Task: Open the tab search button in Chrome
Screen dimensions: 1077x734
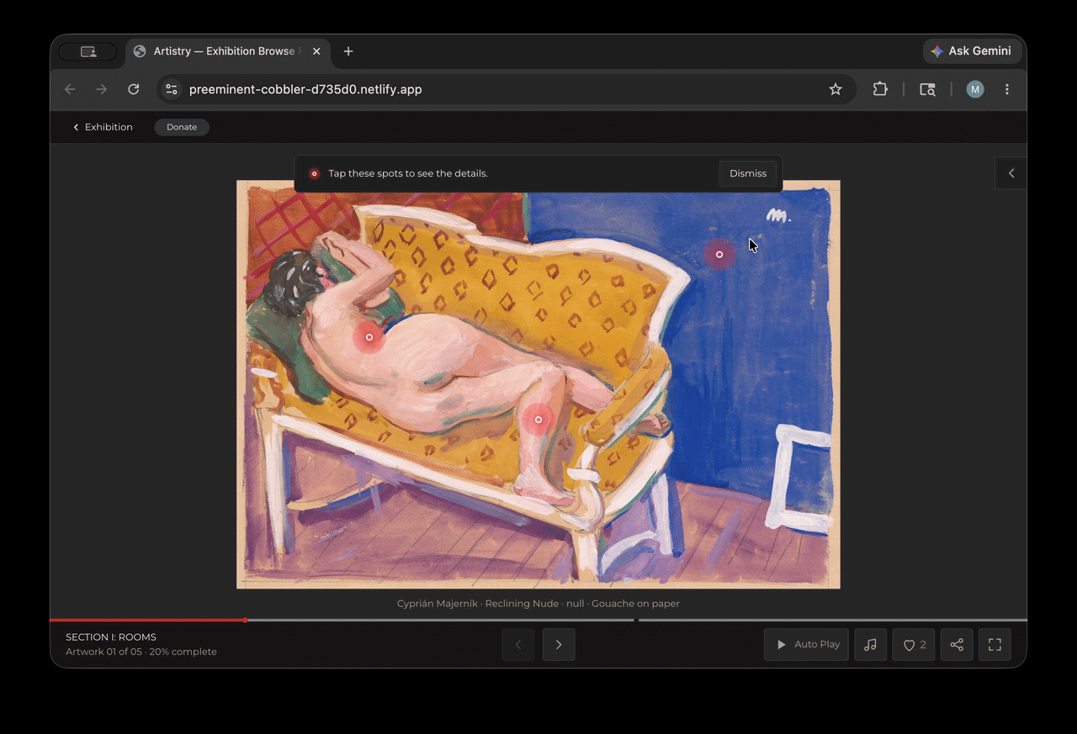Action: tap(88, 51)
